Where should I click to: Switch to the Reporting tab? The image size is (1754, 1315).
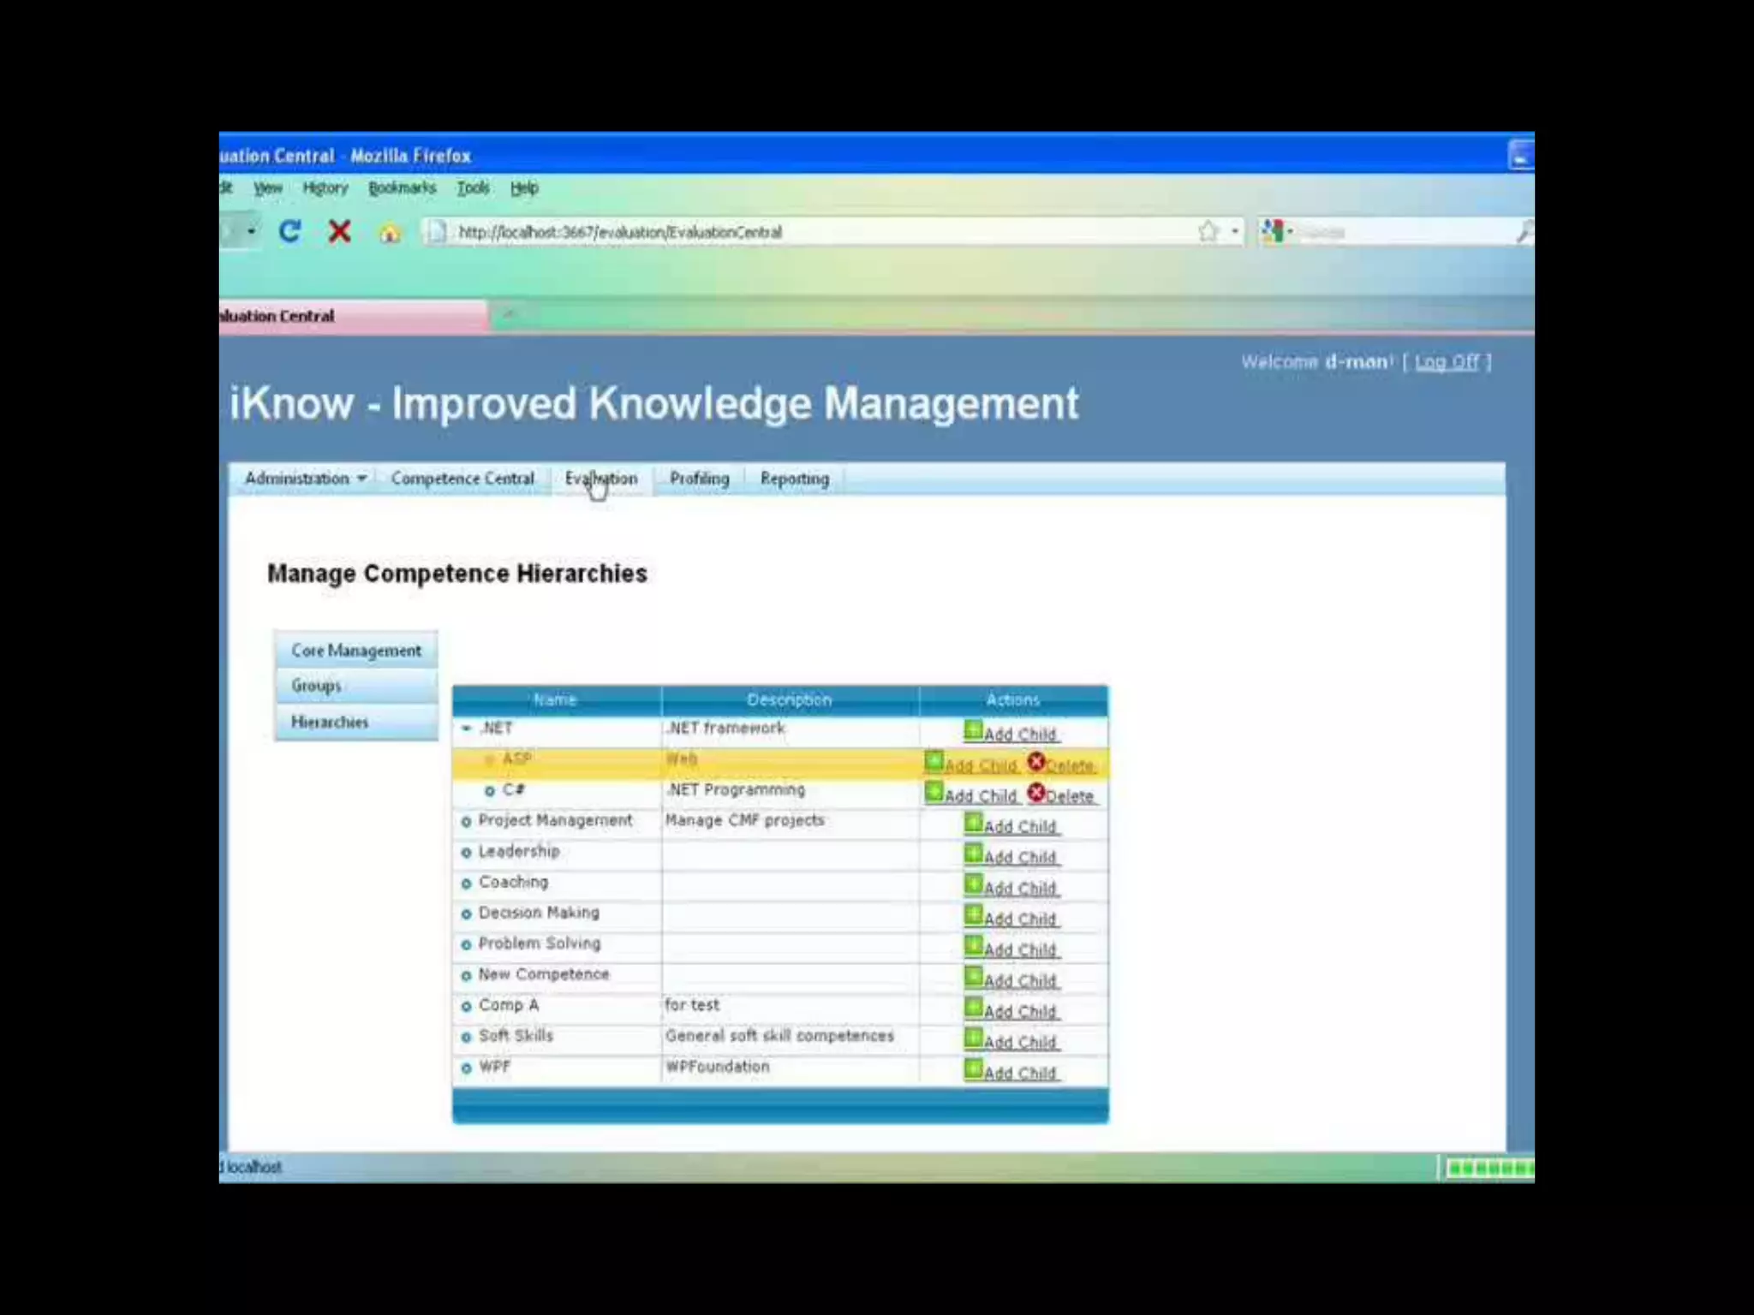pyautogui.click(x=794, y=479)
